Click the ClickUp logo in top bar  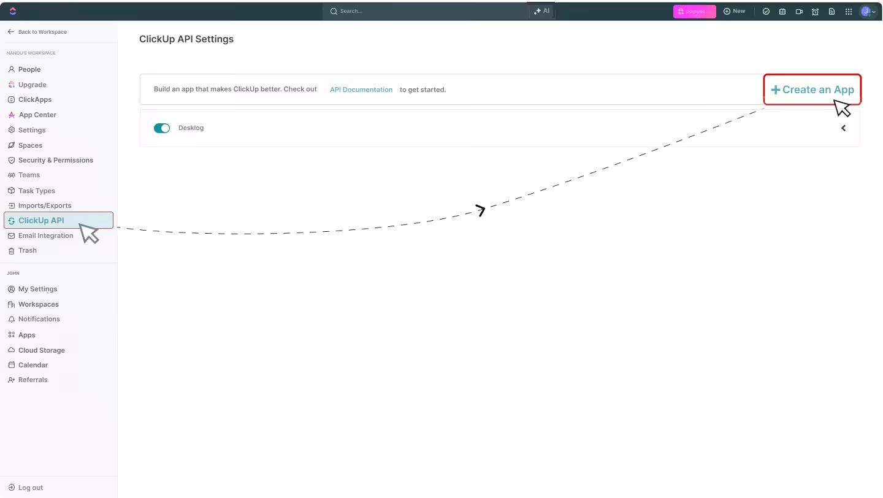click(13, 11)
